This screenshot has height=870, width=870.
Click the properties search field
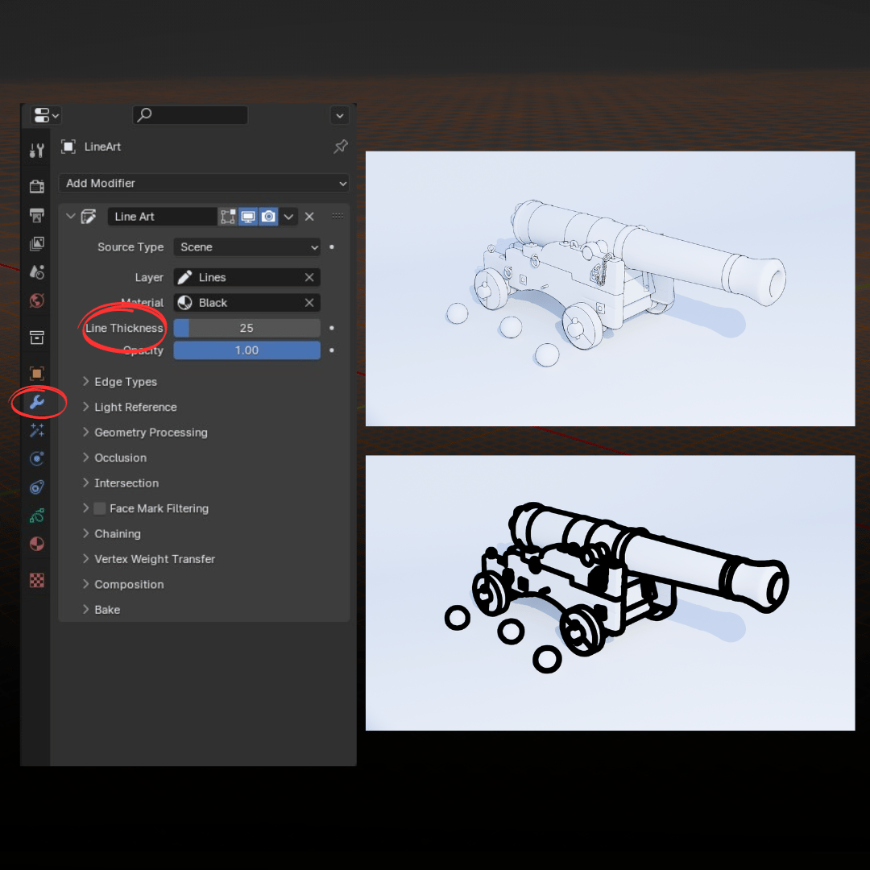coord(190,115)
